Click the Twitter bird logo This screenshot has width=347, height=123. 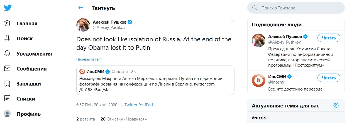[x=8, y=8]
